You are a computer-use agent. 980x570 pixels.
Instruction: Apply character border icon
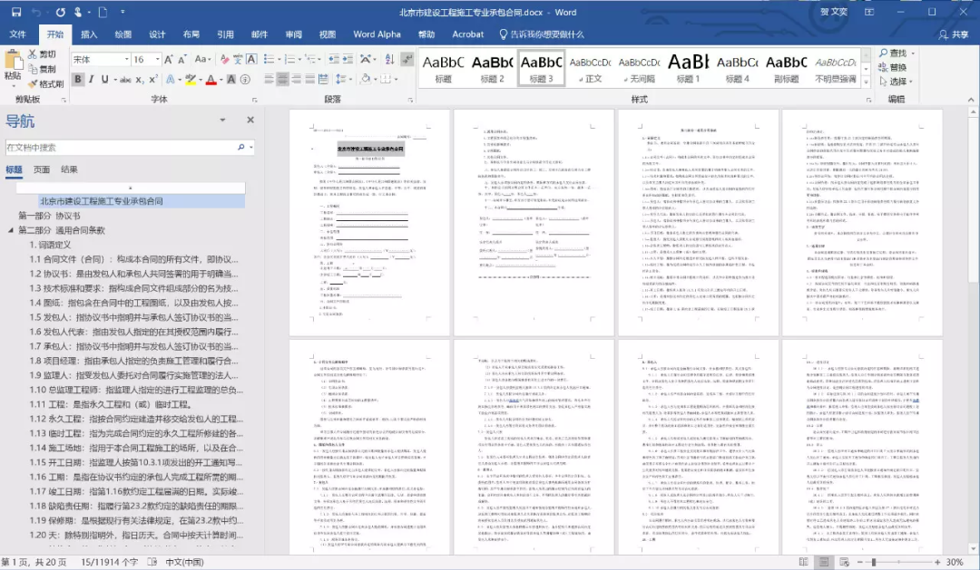tap(251, 59)
